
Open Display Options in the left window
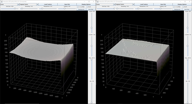86,4
